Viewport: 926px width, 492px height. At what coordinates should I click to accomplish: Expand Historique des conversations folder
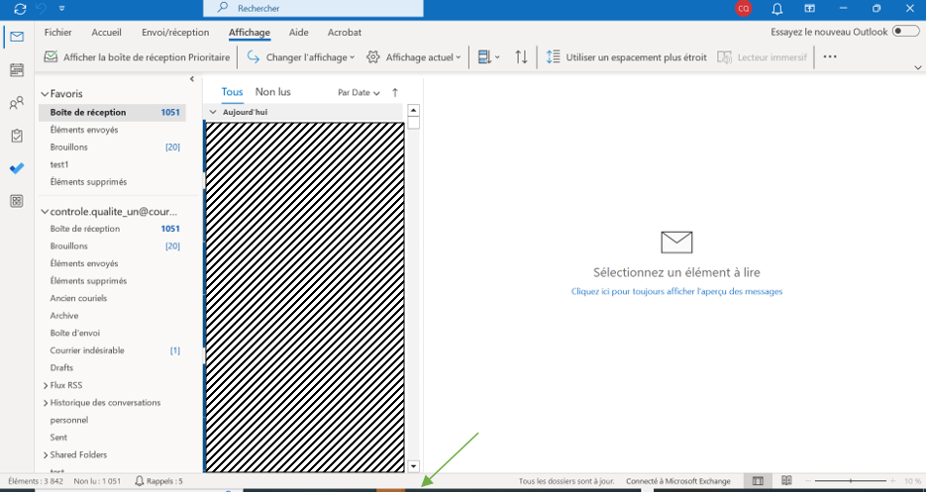coord(46,403)
